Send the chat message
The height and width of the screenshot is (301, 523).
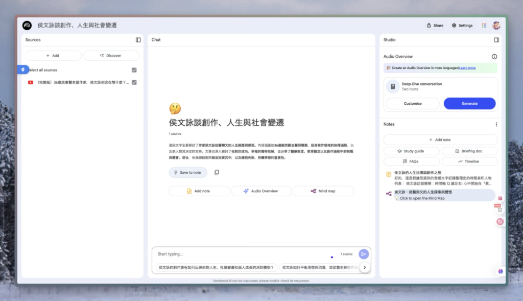pyautogui.click(x=364, y=254)
